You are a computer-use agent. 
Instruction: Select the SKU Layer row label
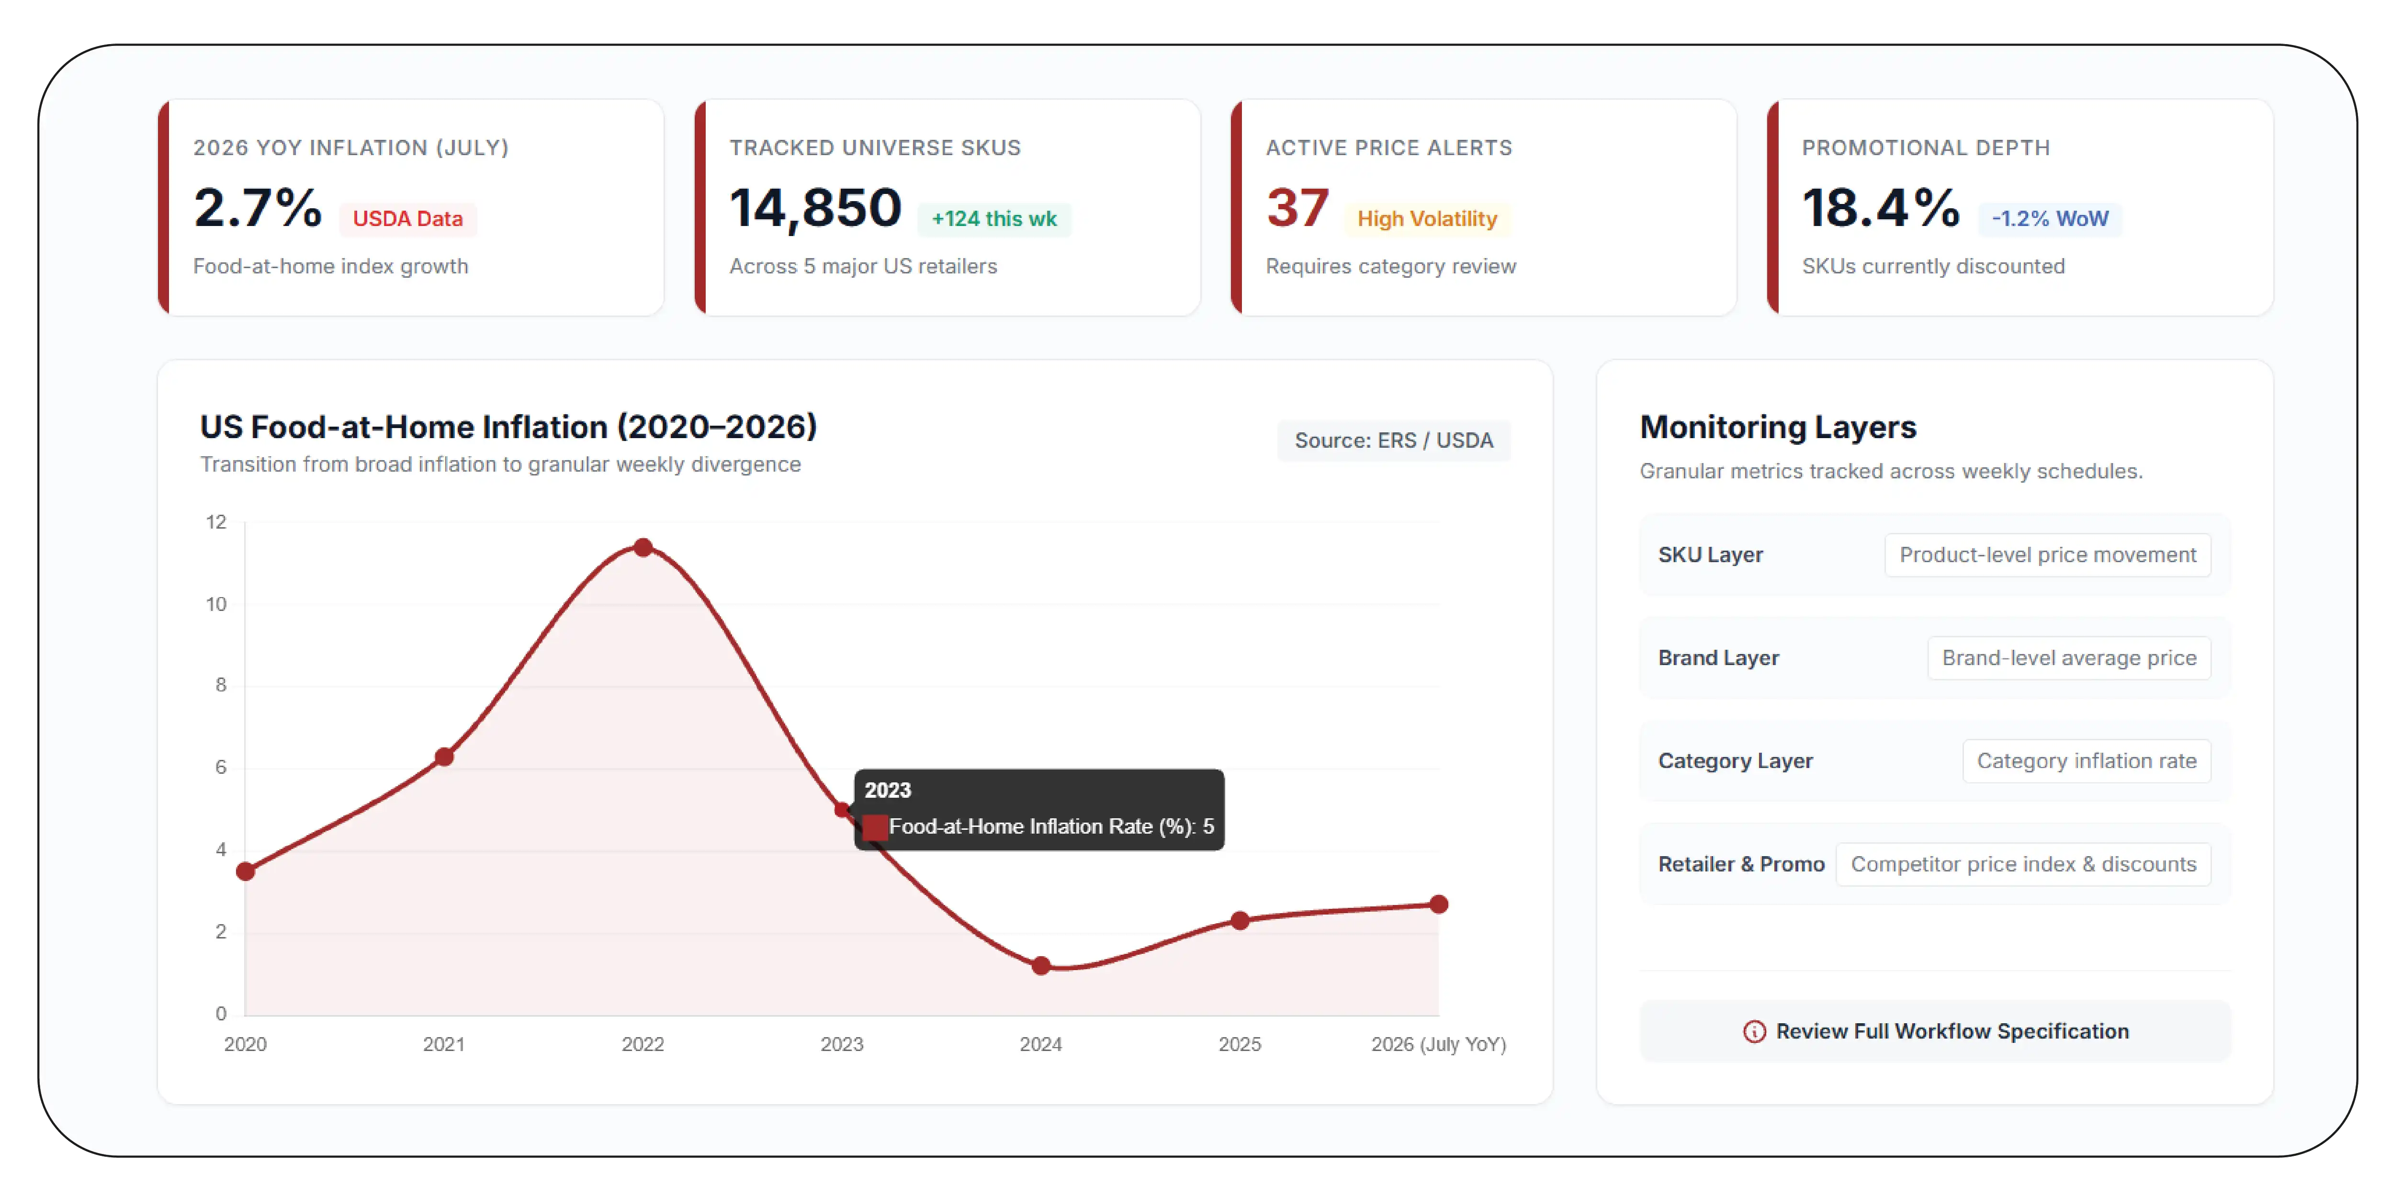pyautogui.click(x=1710, y=555)
